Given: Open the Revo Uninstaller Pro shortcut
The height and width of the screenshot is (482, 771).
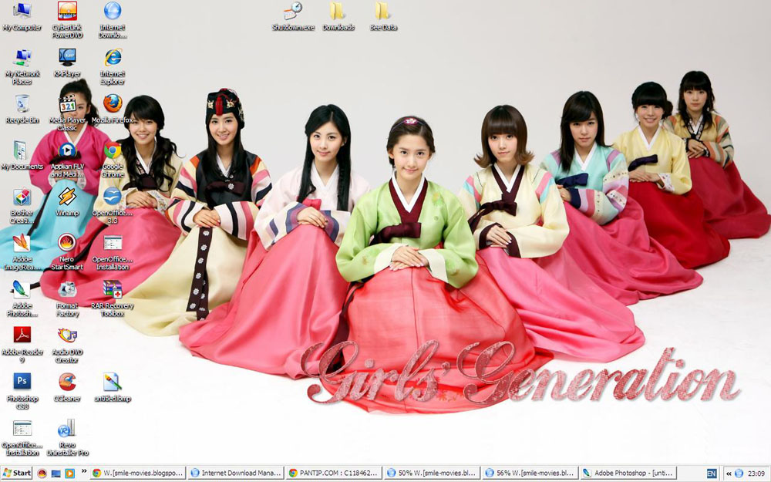Looking at the screenshot, I should pos(67,438).
